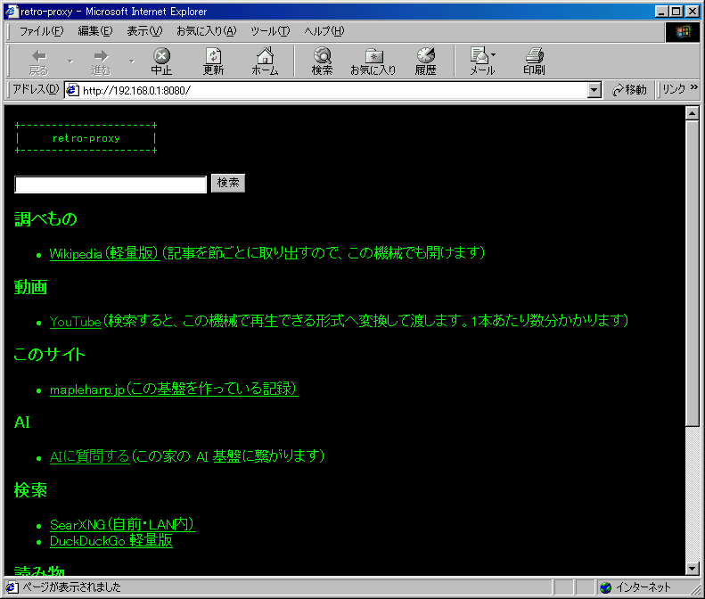705x599 pixels.
Task: Open the Mail (メール) toolbar button
Action: tap(482, 61)
